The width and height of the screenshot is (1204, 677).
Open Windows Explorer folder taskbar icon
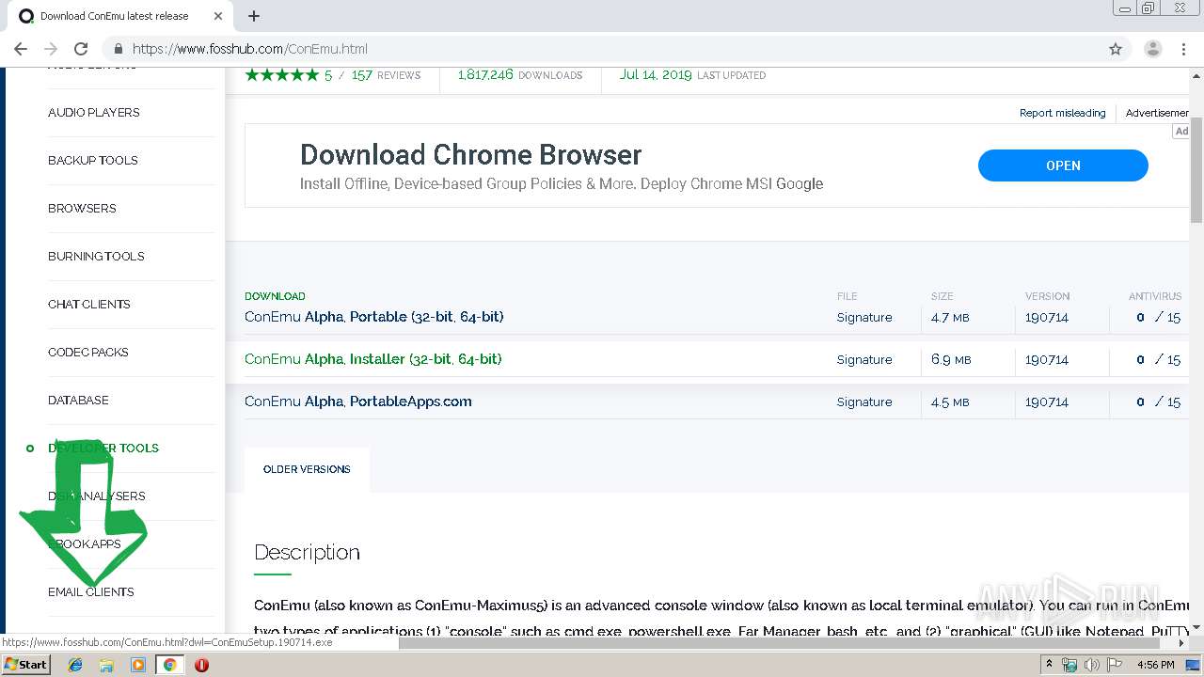coord(106,665)
